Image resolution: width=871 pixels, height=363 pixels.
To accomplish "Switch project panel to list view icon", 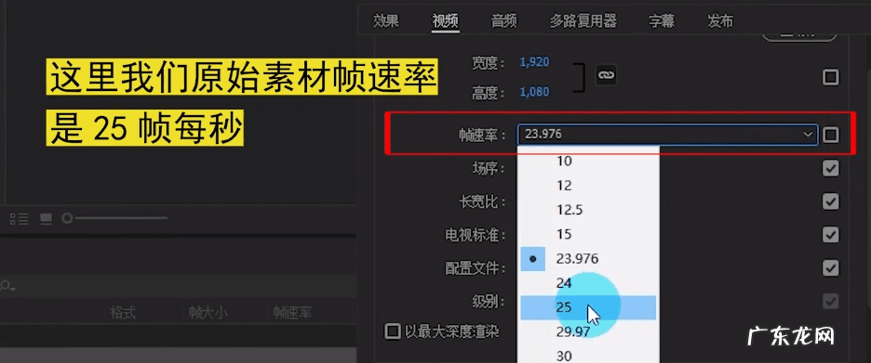I will coord(20,219).
